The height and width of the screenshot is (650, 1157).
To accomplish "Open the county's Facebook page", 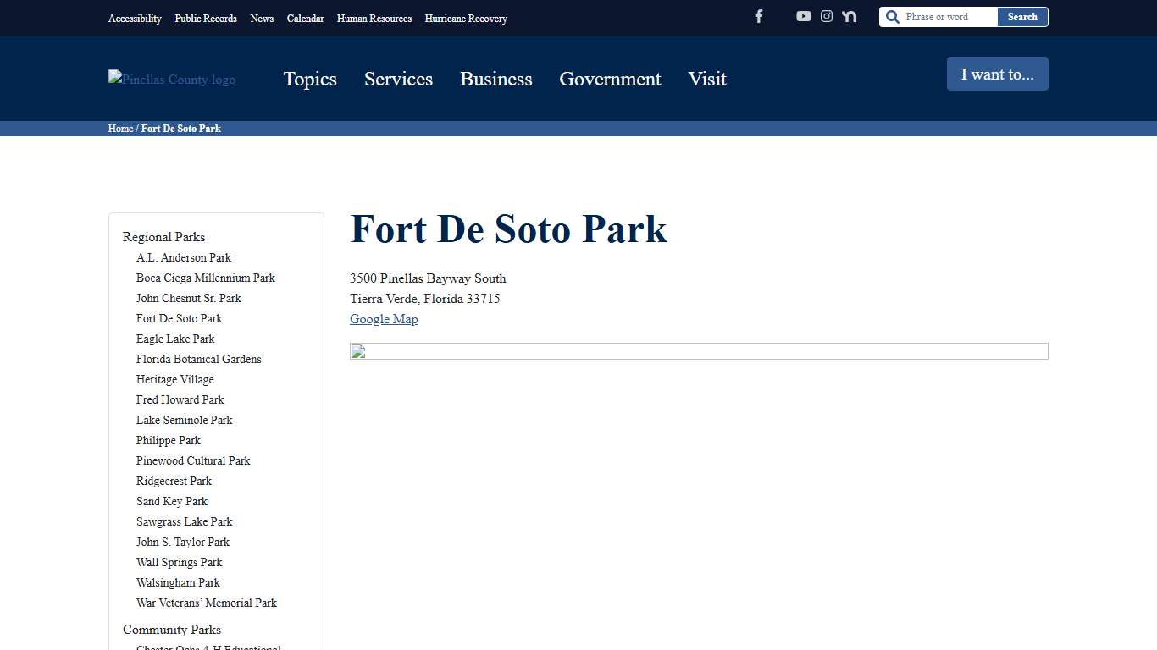I will pyautogui.click(x=758, y=16).
